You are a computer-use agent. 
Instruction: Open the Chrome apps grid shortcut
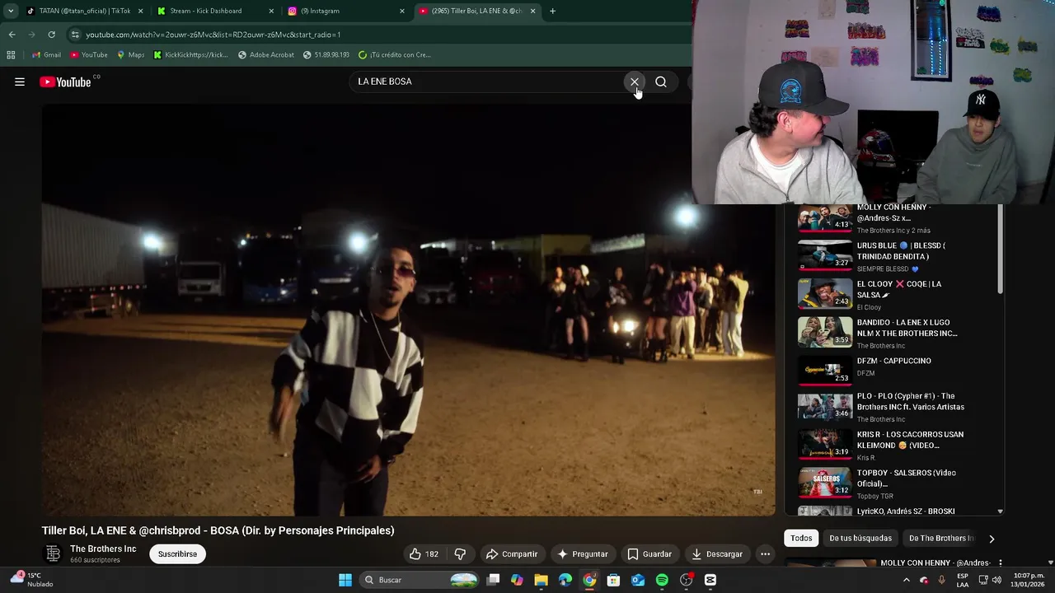11,54
